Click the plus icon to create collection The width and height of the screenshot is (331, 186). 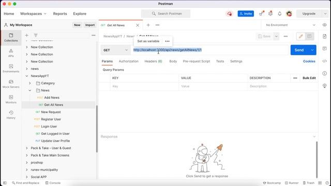coord(26,35)
